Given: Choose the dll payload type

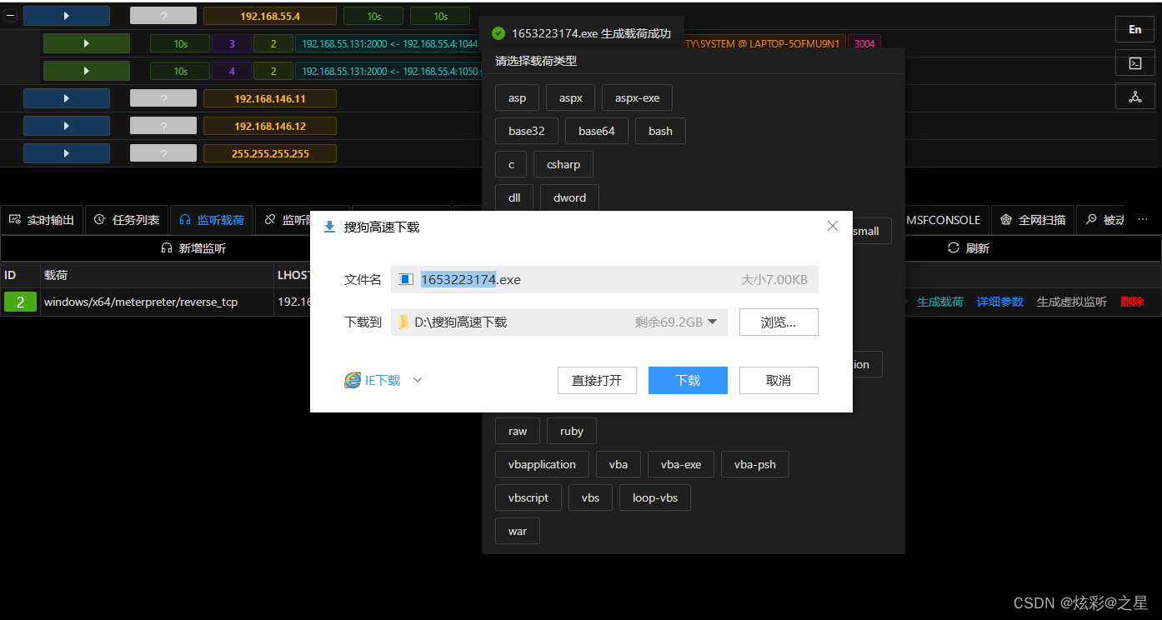Looking at the screenshot, I should tap(514, 197).
